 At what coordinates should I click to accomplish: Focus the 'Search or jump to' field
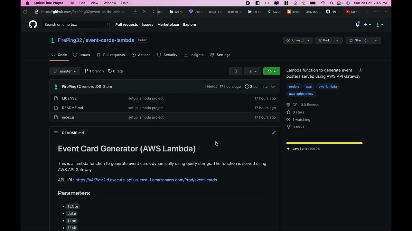point(76,24)
